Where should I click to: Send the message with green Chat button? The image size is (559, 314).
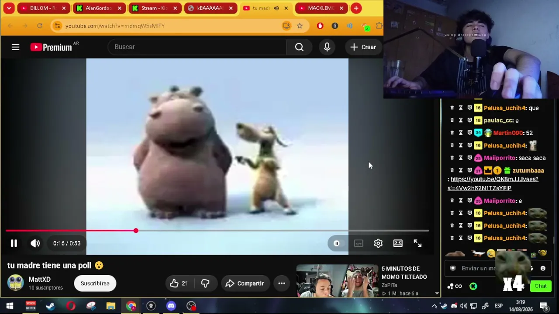tap(541, 286)
